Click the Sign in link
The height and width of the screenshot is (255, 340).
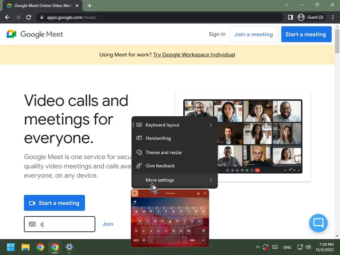217,34
